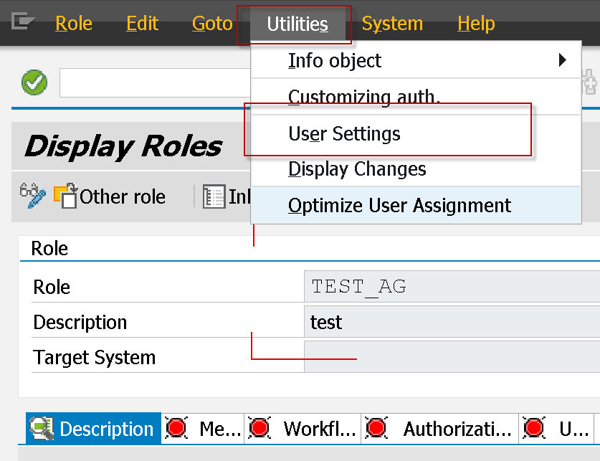Open the Utilities menu
This screenshot has width=600, height=461.
click(296, 23)
